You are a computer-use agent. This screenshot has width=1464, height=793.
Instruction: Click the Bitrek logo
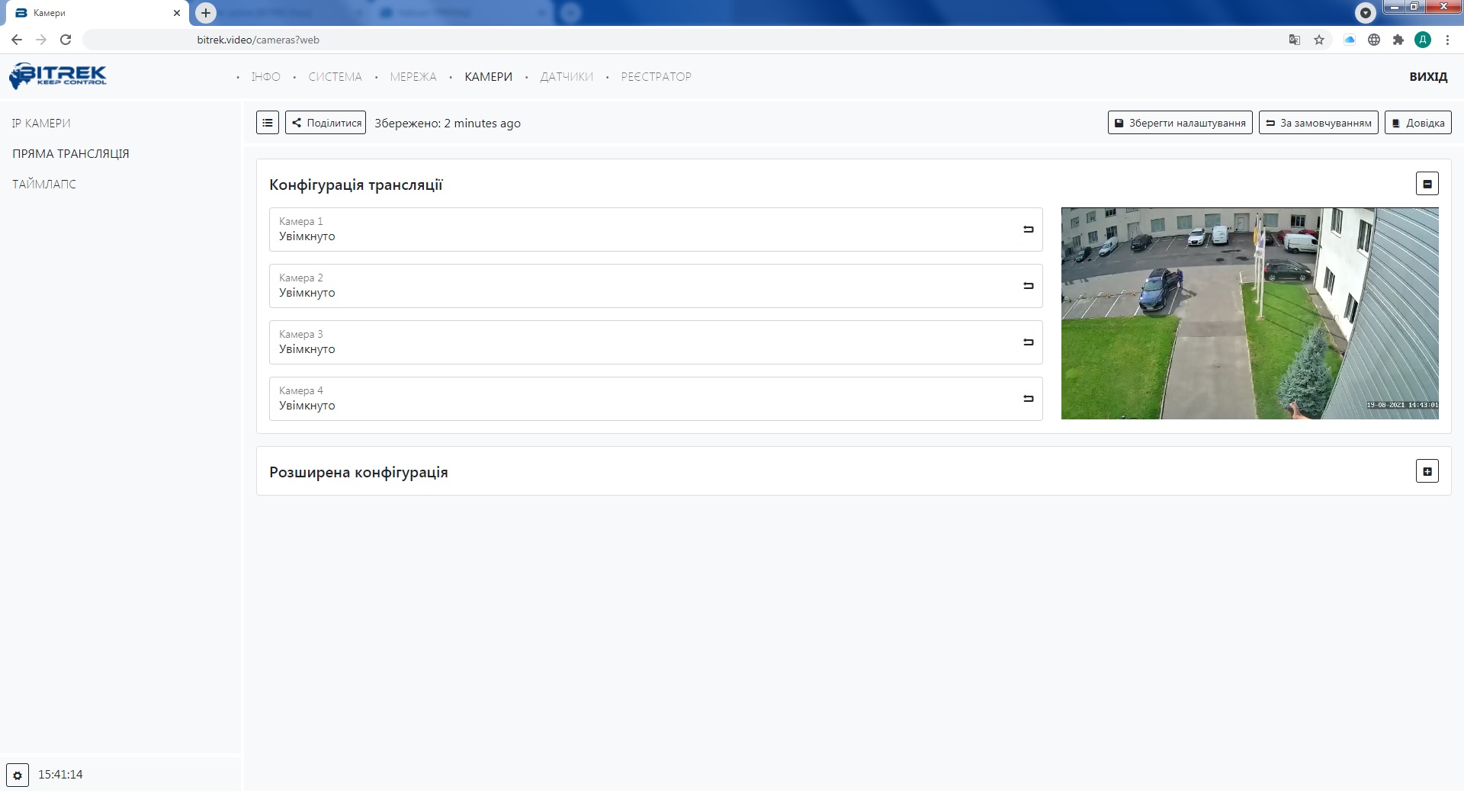(58, 75)
